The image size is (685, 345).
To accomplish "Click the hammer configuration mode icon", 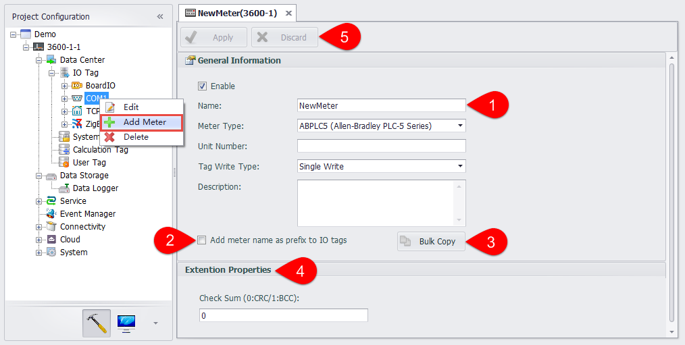I will click(97, 323).
